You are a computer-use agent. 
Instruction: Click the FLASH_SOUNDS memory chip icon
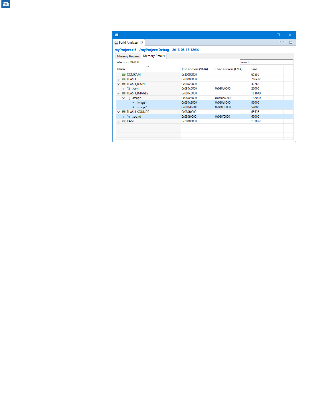pos(123,112)
